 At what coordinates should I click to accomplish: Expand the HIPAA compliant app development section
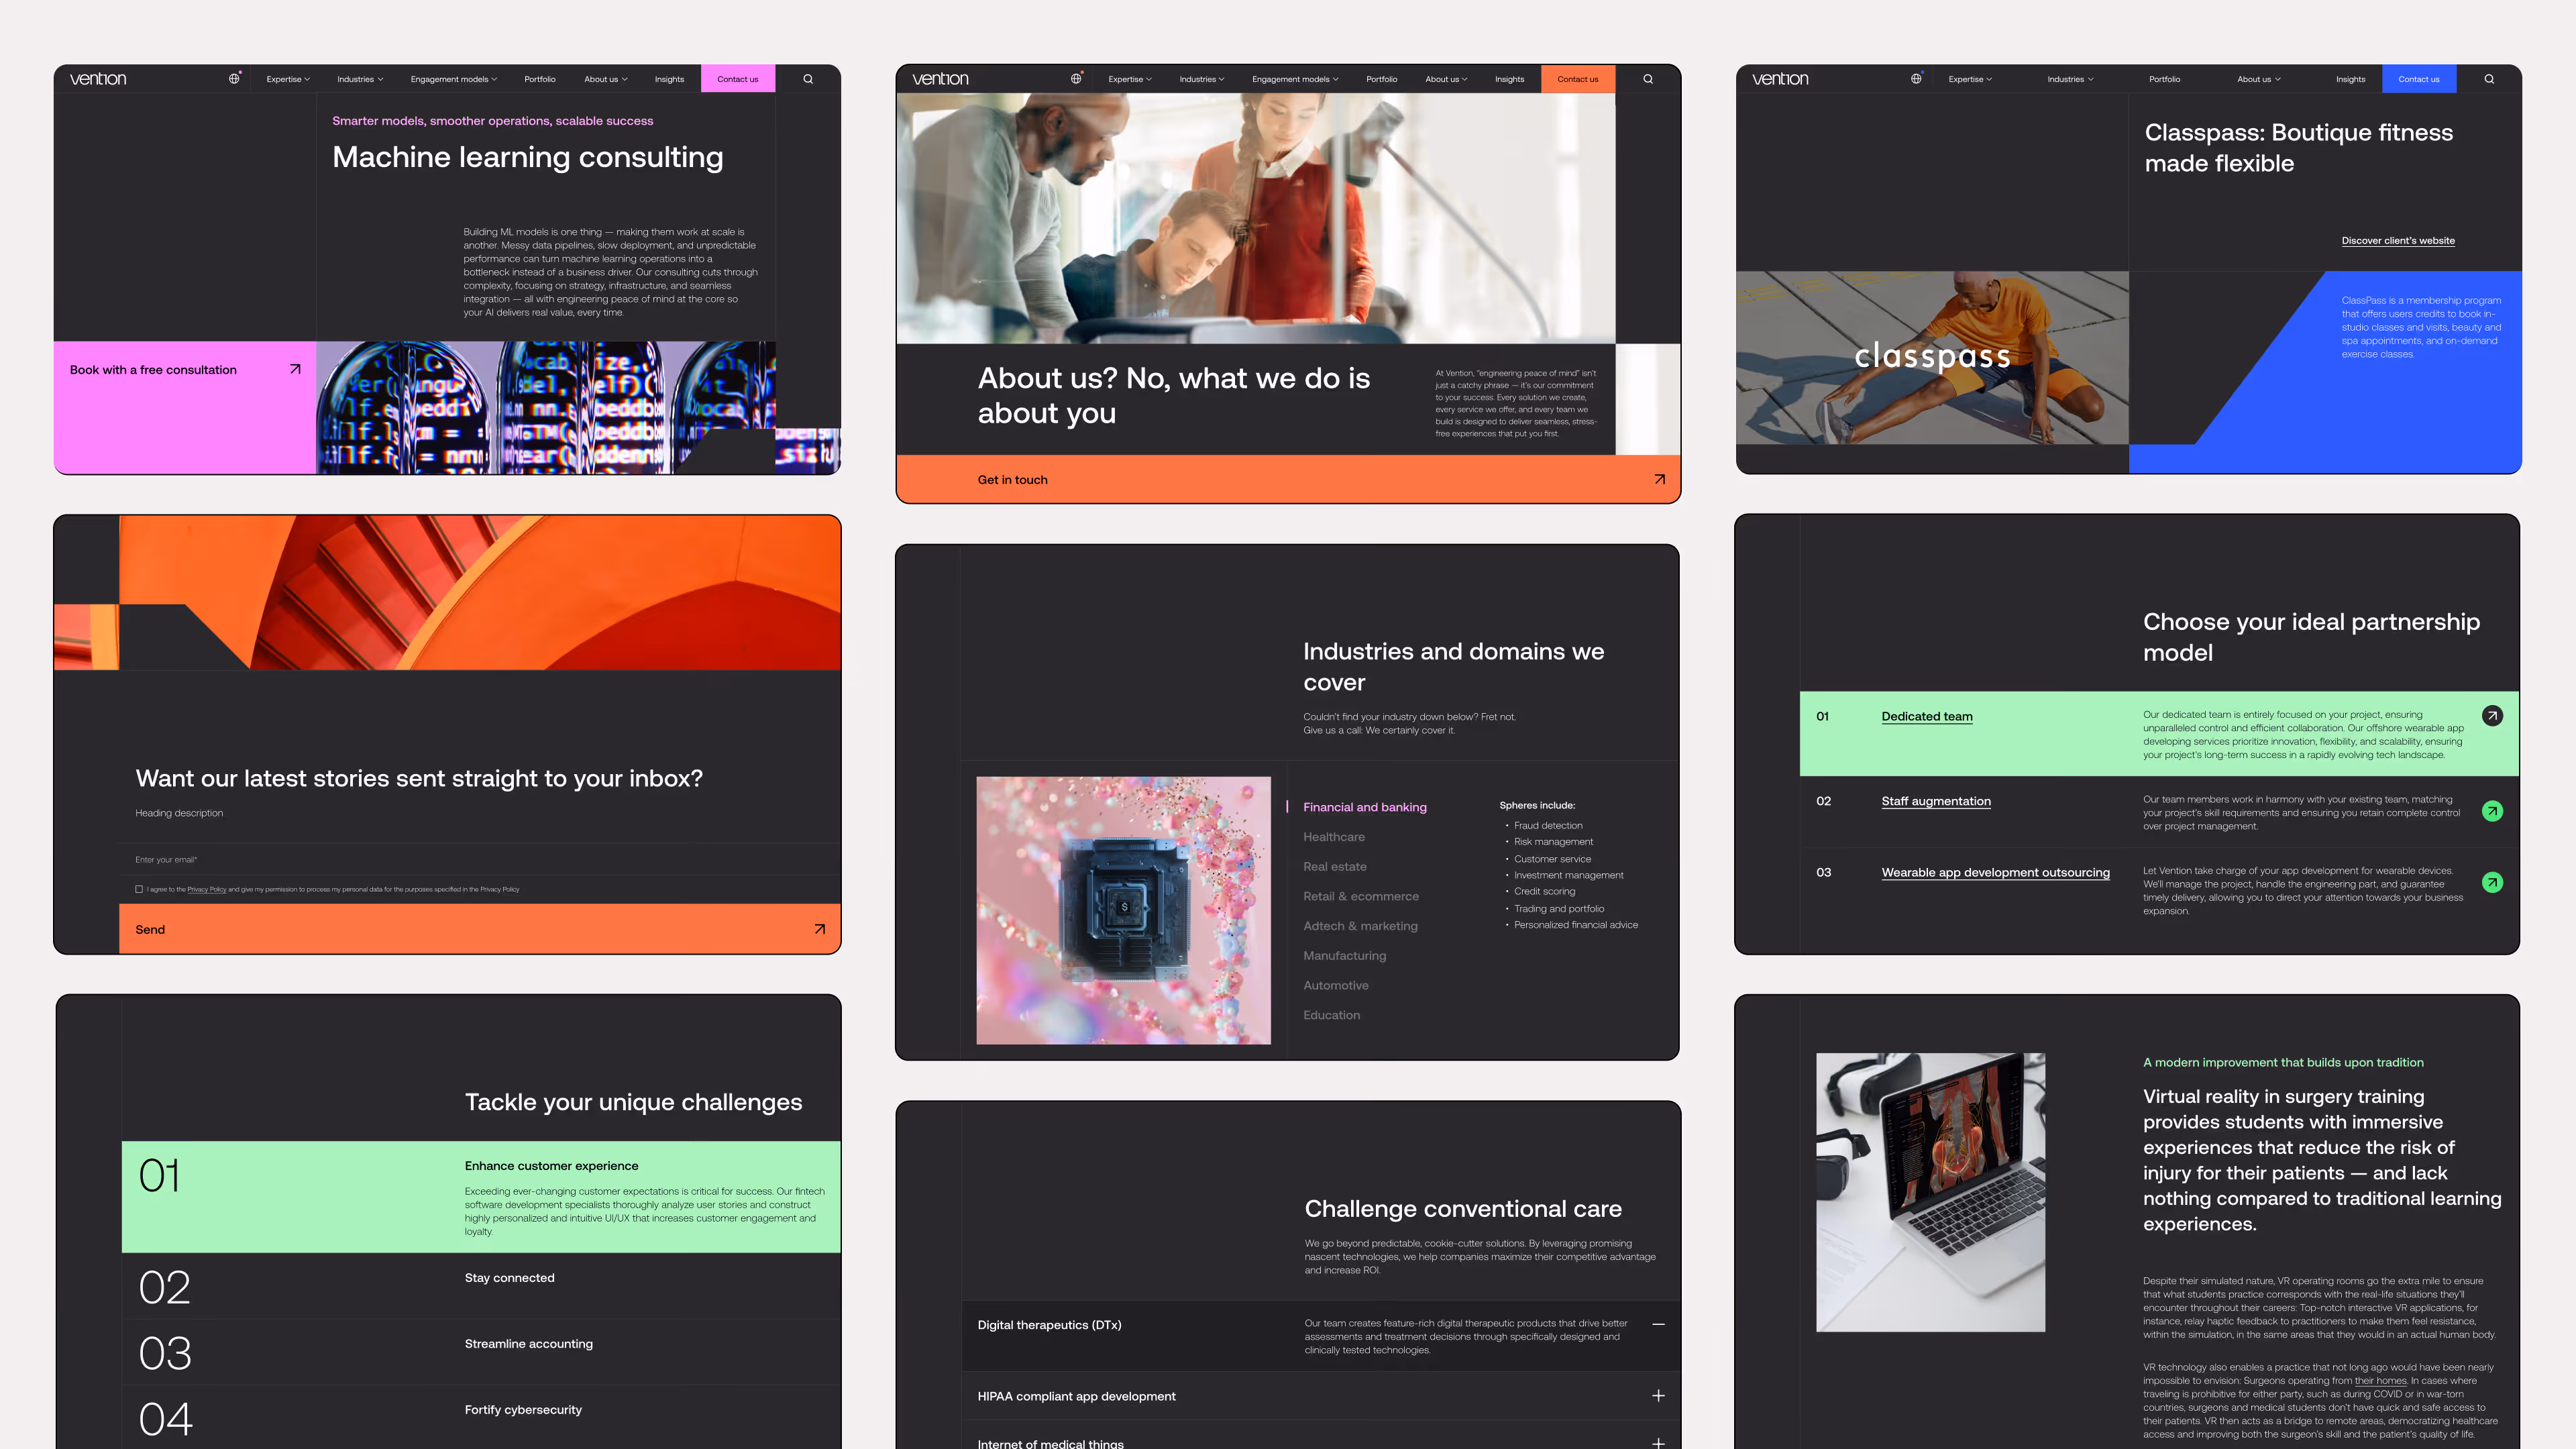point(1658,1396)
